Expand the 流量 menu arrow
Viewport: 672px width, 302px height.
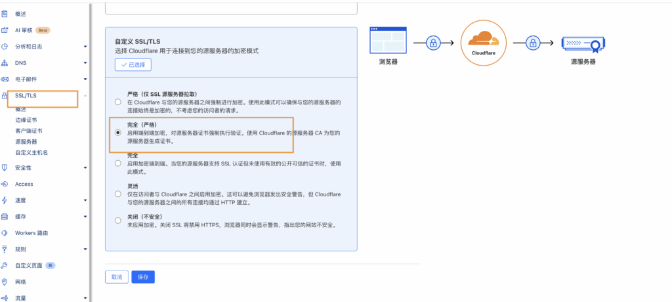pyautogui.click(x=85, y=297)
